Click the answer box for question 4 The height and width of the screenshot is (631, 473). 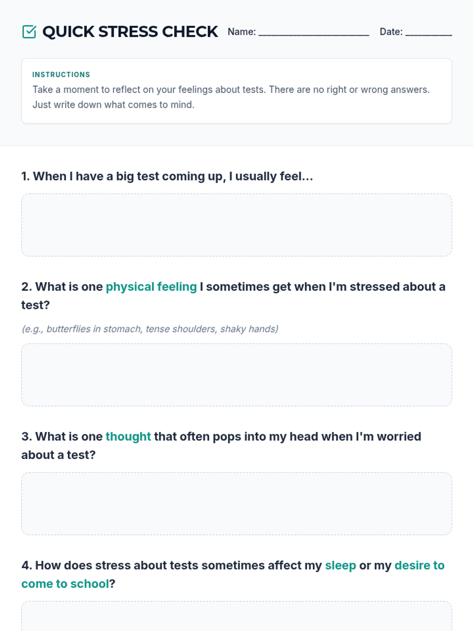click(236, 617)
